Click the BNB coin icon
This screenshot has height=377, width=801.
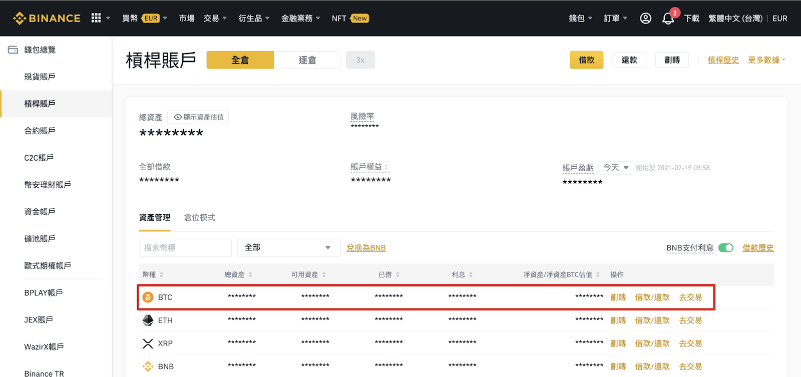148,366
